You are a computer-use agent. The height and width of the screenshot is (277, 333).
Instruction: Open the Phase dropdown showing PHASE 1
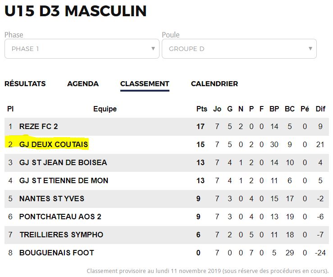[x=82, y=49]
